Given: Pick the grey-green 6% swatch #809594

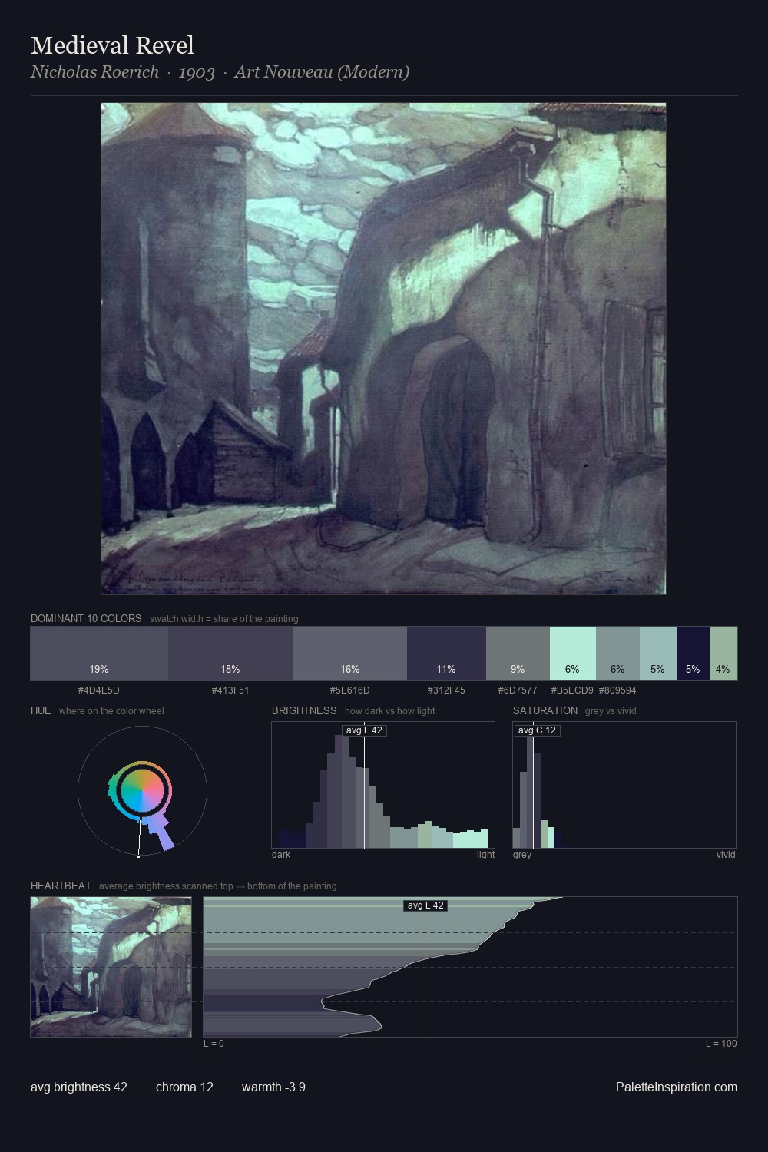Looking at the screenshot, I should [x=617, y=654].
